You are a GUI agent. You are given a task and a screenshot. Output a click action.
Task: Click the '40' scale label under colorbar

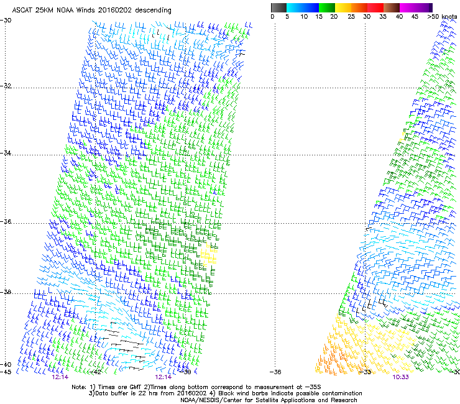pyautogui.click(x=399, y=17)
